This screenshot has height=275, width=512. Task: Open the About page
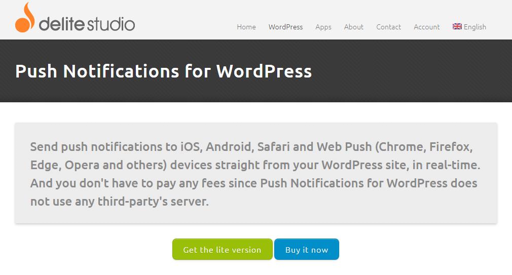(x=354, y=27)
